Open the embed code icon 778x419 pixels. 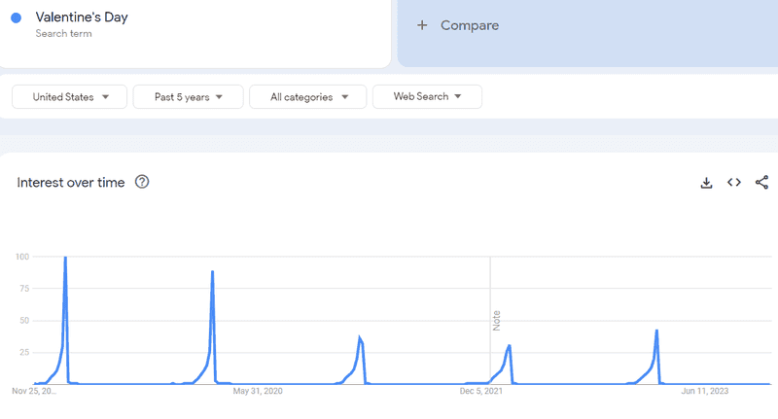pos(734,183)
